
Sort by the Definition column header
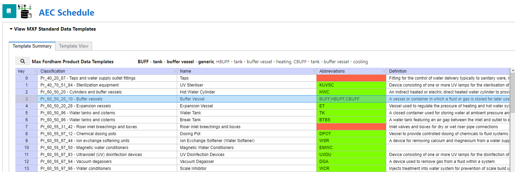point(398,71)
